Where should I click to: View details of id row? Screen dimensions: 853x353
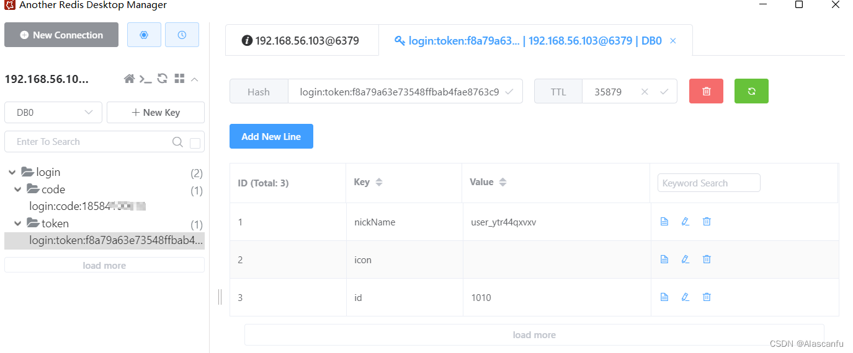tap(664, 297)
